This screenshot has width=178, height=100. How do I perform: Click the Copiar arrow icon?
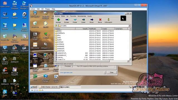click(x=83, y=20)
